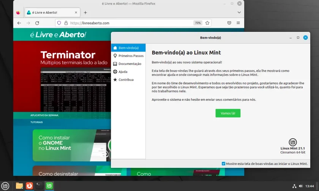Toggle 'Mostre esta tela de boas-vindas' checkbox

pyautogui.click(x=223, y=164)
